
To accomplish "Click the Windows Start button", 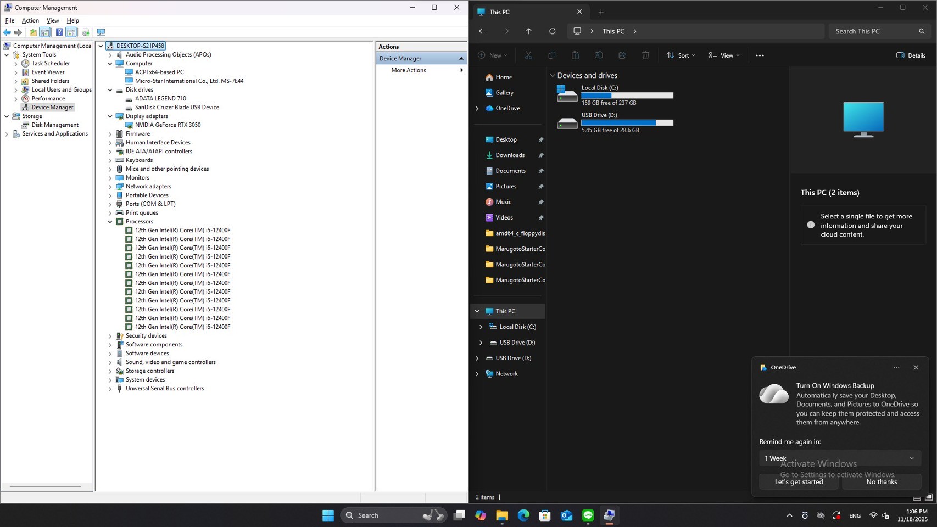I will pyautogui.click(x=328, y=515).
